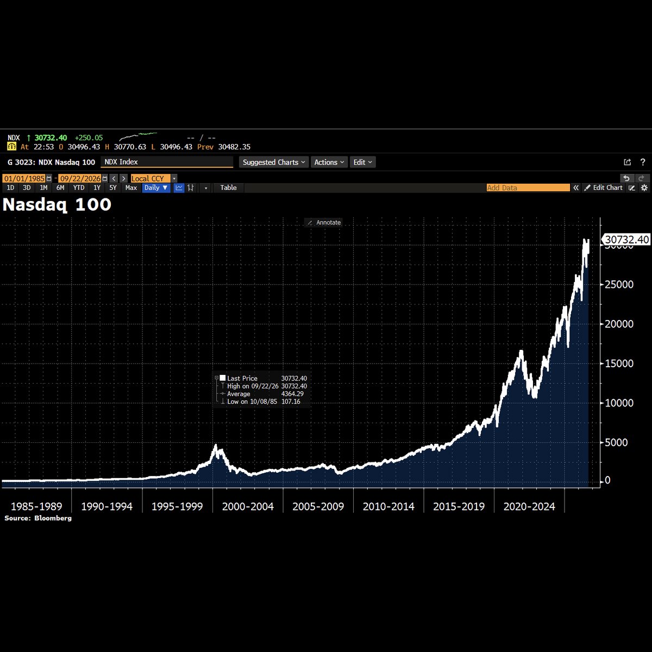The image size is (652, 652).
Task: Open the Edit dropdown menu
Action: [363, 162]
